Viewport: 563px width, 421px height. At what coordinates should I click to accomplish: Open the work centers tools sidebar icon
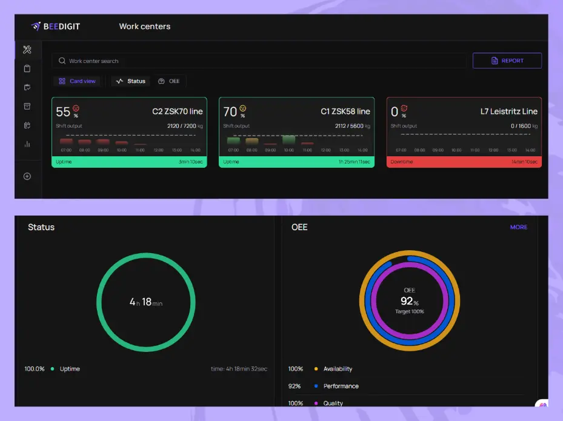point(27,50)
